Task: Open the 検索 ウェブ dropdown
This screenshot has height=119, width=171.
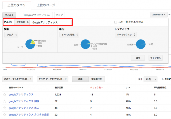Action: (x=11, y=35)
